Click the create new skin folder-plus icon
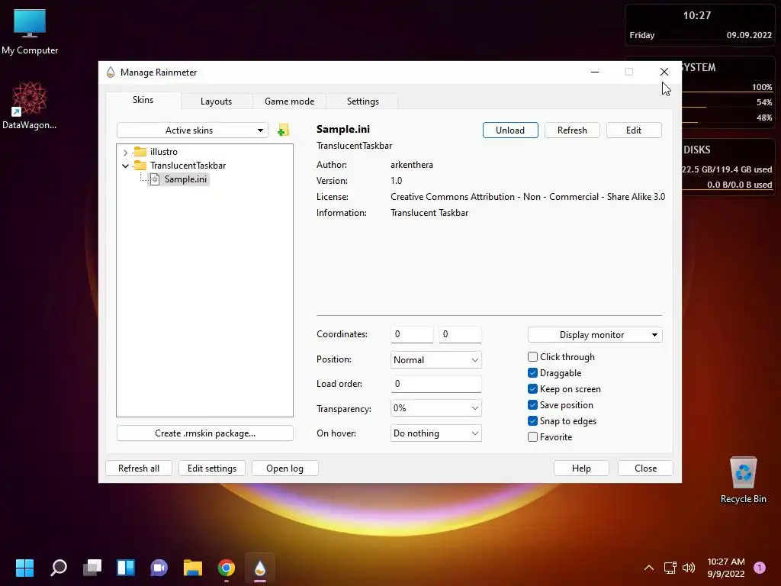781x586 pixels. 283,130
